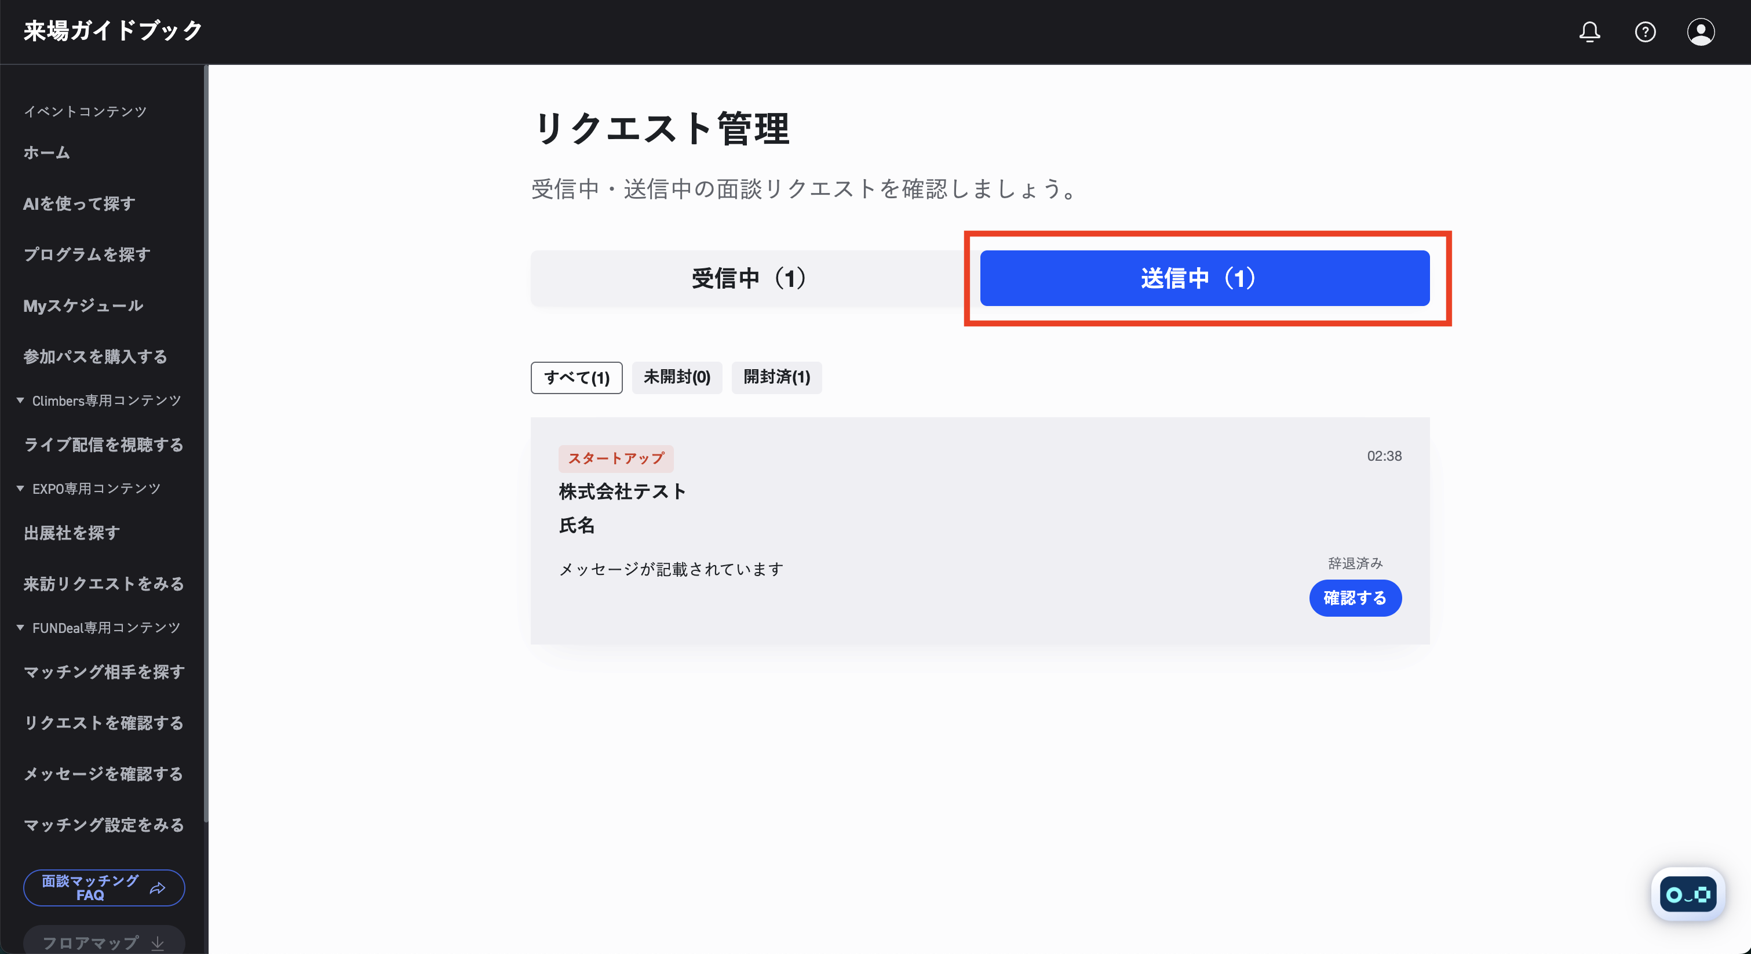Viewport: 1751px width, 954px height.
Task: Filter by 開封済(1) requests
Action: click(777, 377)
